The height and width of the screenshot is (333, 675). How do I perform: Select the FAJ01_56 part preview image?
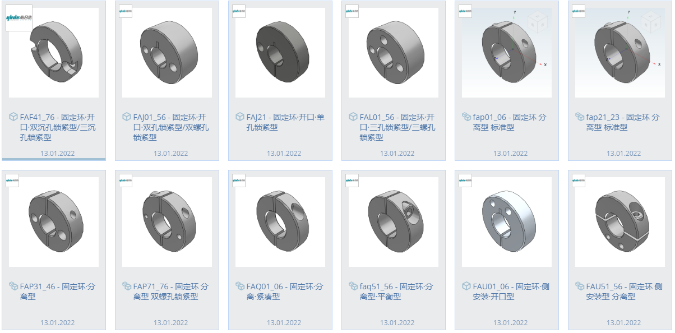167,53
